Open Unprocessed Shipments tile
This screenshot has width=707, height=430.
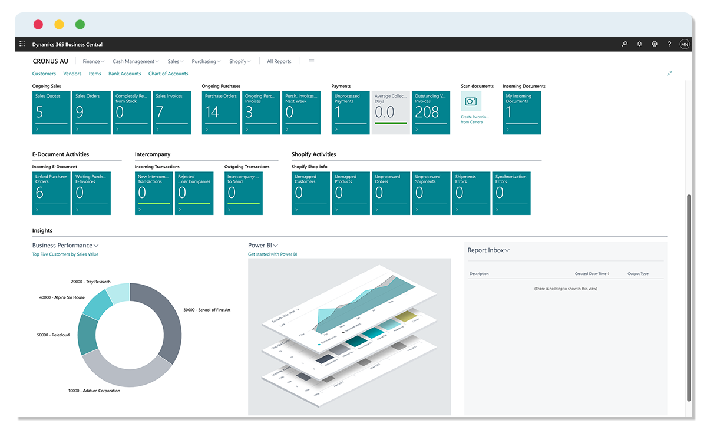(x=431, y=193)
